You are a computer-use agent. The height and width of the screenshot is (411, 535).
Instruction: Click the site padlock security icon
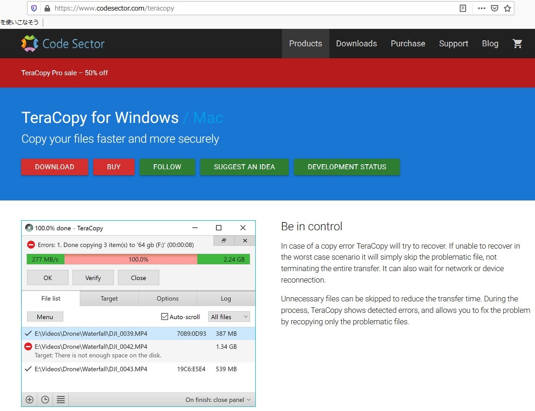point(47,8)
